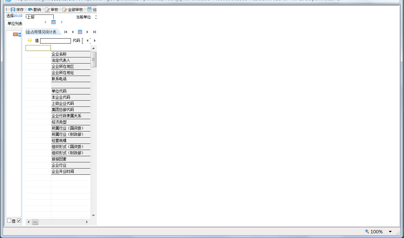
Task: Click the 所属行业（财政部） row label
Action: pos(71,134)
